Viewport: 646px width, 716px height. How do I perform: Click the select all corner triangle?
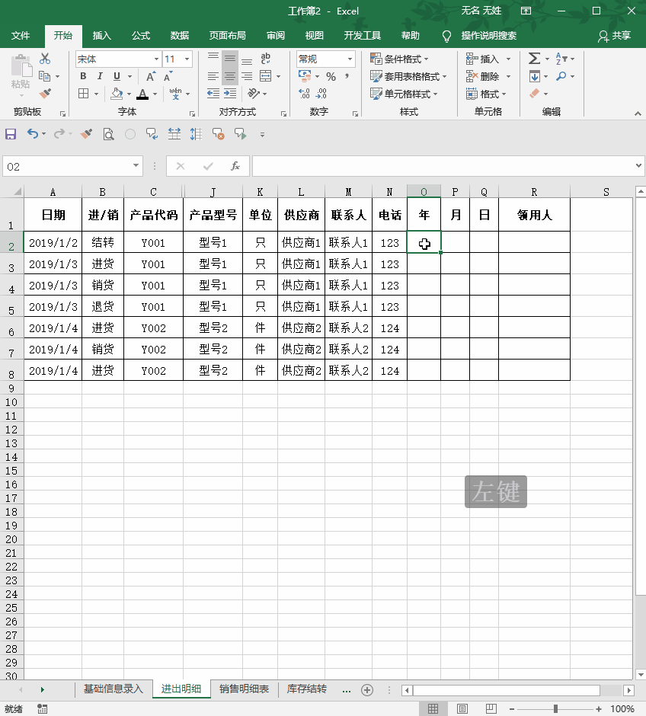[18, 191]
